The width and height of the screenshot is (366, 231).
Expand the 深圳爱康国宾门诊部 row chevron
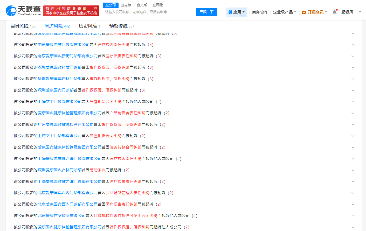click(x=353, y=90)
